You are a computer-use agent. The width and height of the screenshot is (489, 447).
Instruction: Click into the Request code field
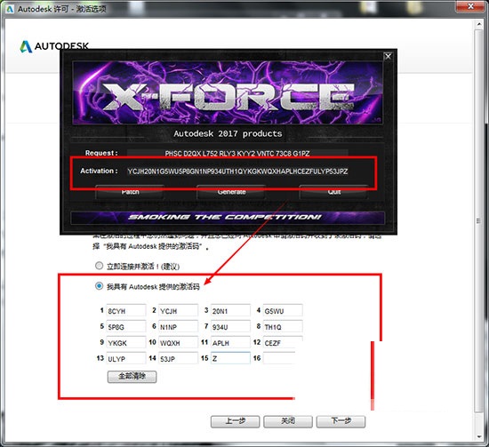[237, 154]
